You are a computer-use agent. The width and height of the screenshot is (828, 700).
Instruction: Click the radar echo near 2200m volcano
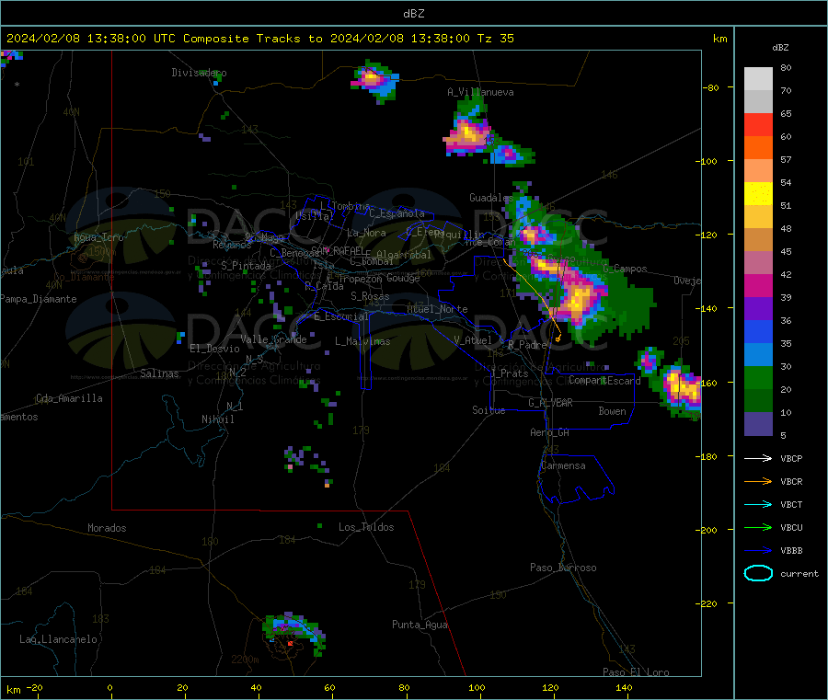293,633
